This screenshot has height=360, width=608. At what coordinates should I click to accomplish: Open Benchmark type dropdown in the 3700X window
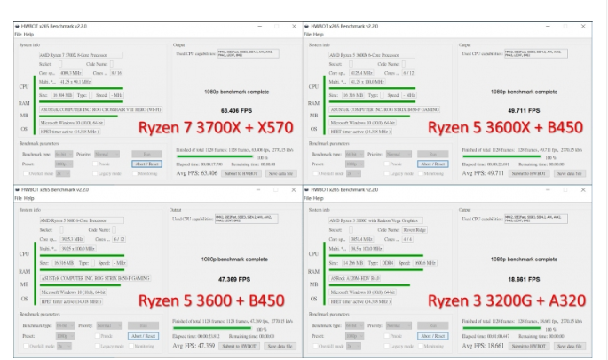point(64,154)
